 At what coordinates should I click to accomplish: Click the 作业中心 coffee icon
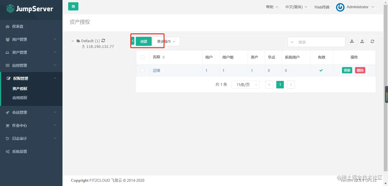point(8,126)
